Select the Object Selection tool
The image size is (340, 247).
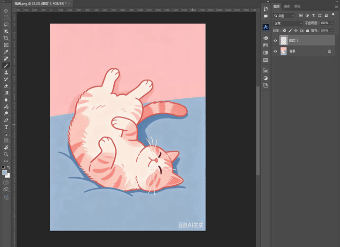click(x=6, y=31)
